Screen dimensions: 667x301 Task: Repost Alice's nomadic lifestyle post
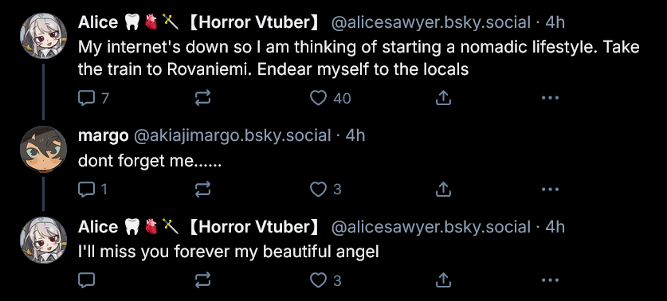203,99
